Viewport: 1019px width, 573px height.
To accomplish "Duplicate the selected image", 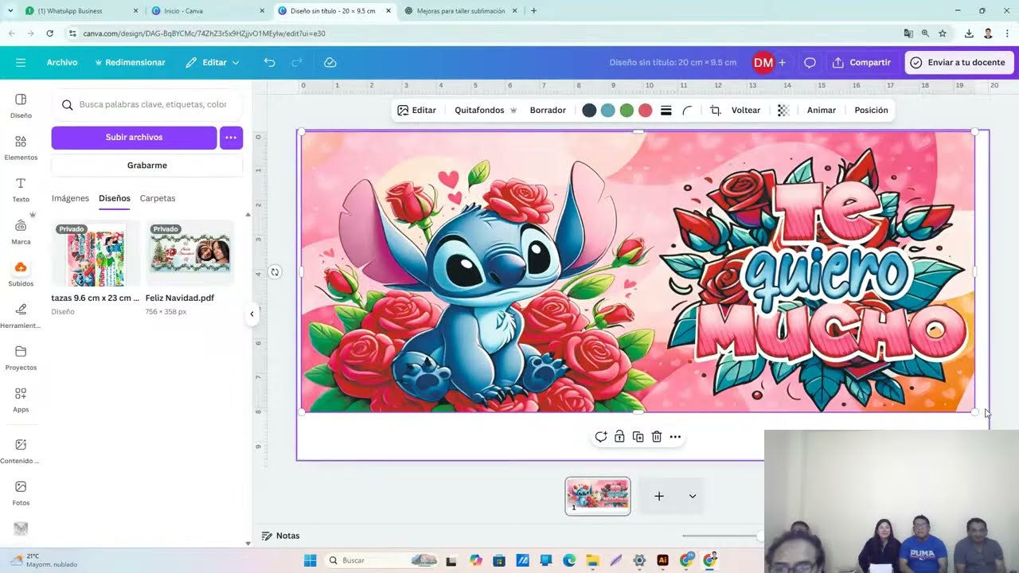I will click(638, 437).
